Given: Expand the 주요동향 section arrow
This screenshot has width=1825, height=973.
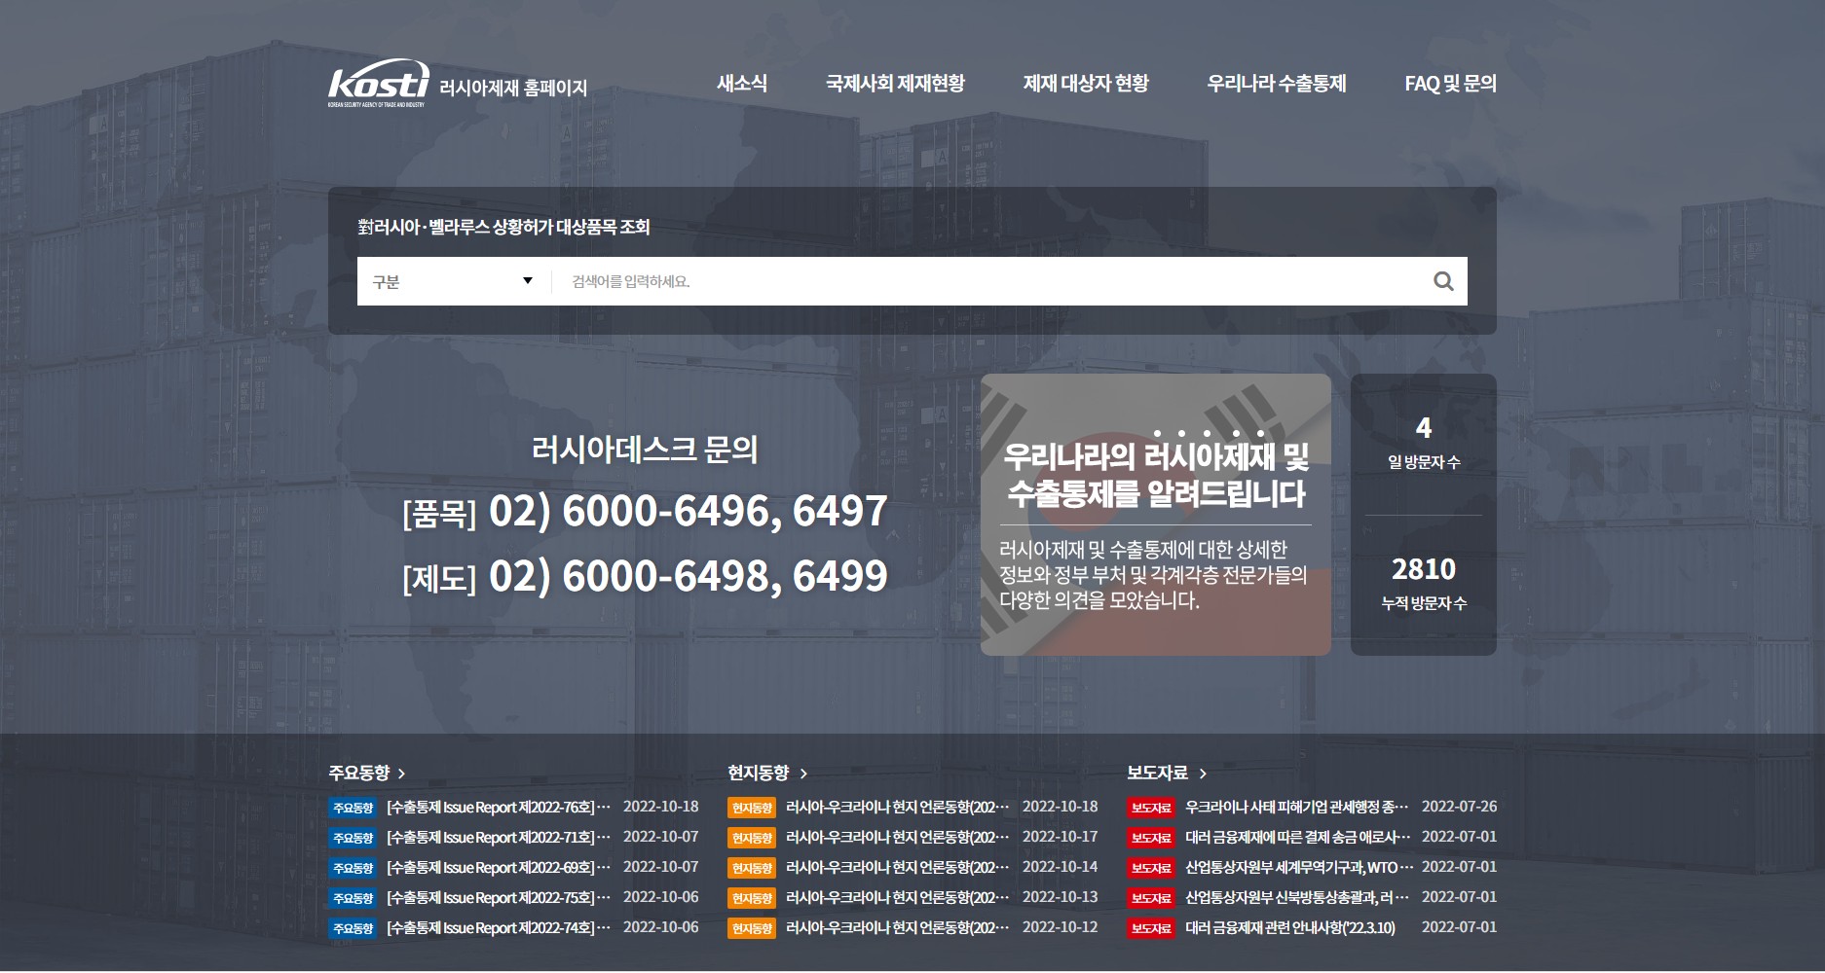Looking at the screenshot, I should pos(401,774).
